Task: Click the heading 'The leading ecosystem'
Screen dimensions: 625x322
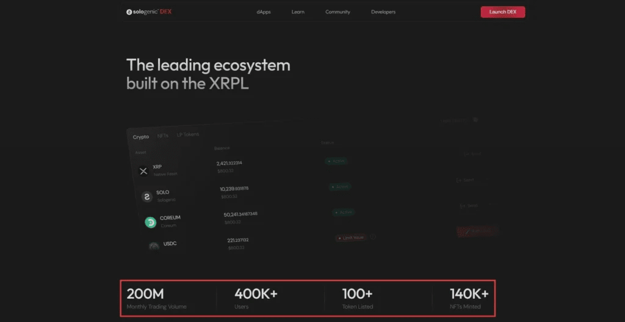Action: (208, 65)
